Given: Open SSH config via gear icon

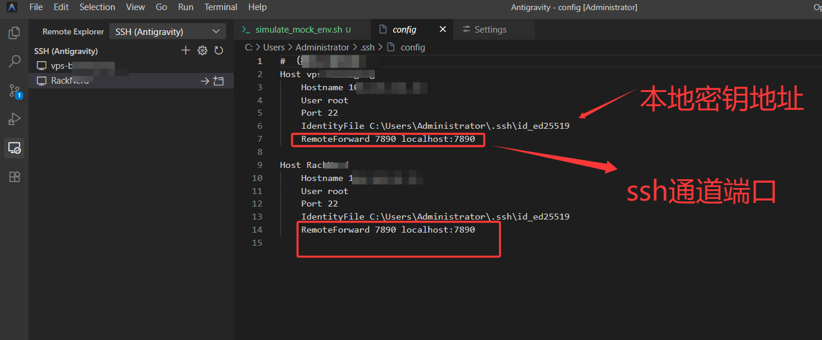Looking at the screenshot, I should 202,51.
